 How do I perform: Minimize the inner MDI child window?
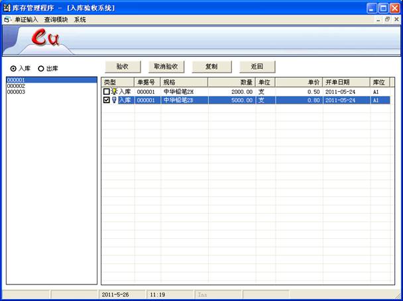[378, 20]
